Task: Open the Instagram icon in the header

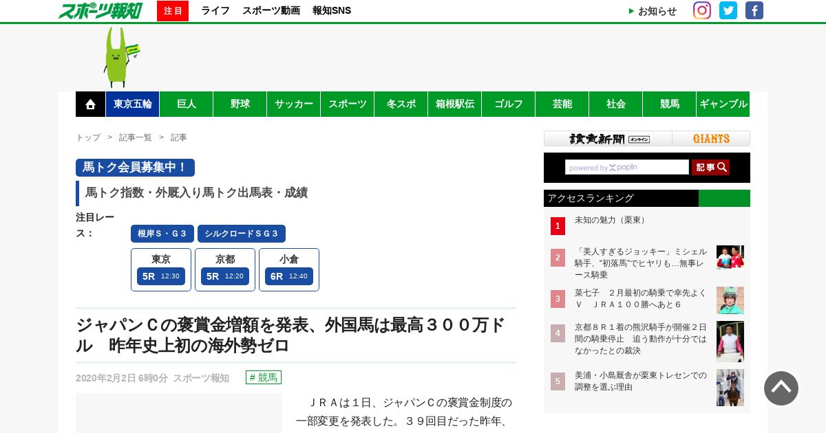Action: click(702, 10)
